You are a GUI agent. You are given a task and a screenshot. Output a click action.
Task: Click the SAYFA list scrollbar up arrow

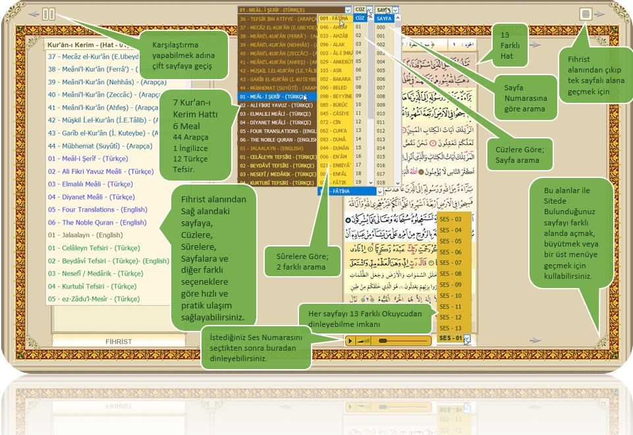[398, 18]
